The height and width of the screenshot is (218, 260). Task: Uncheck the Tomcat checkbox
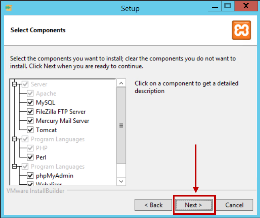(x=30, y=130)
